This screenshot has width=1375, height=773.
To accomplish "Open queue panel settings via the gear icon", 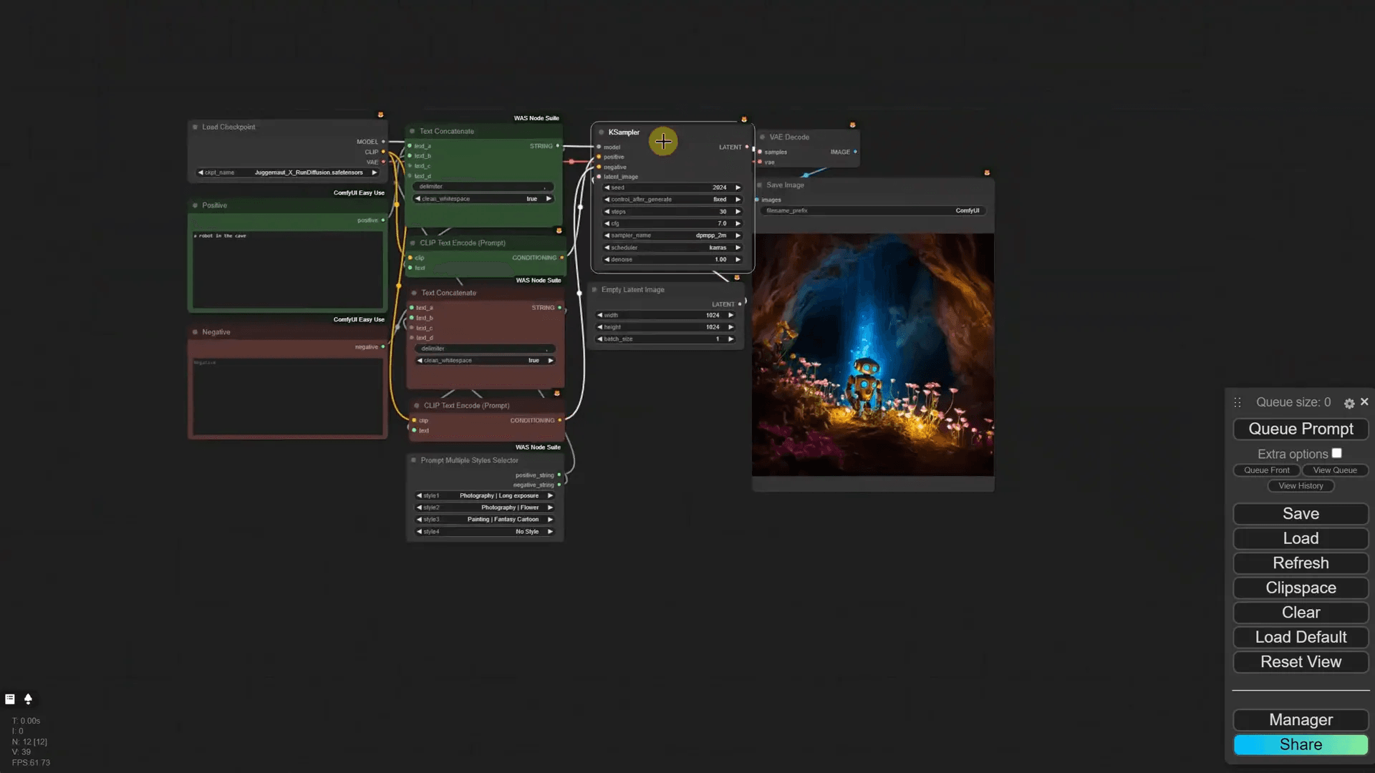I will pos(1349,404).
